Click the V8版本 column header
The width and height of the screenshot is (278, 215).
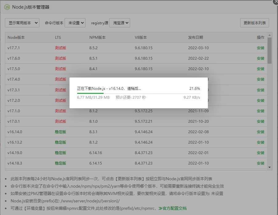tap(141, 38)
